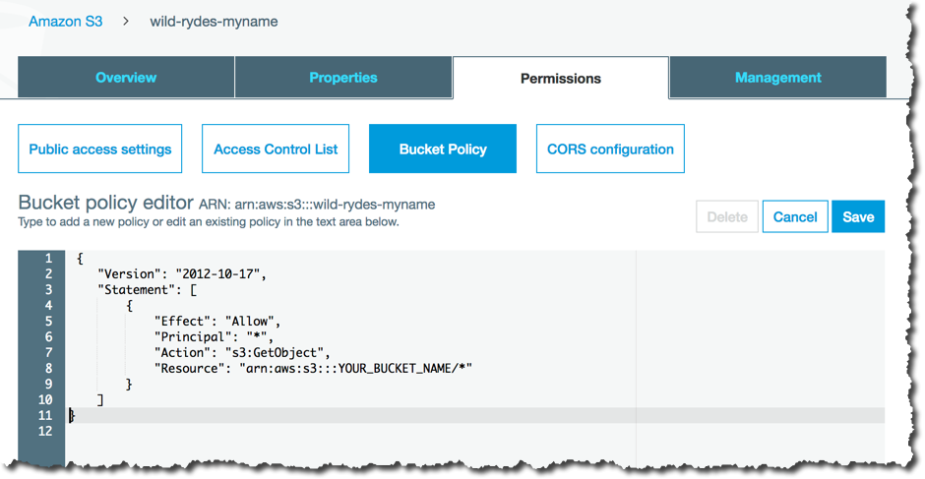Switch to the Management tab
Viewport: 925px width, 479px height.
click(x=778, y=78)
